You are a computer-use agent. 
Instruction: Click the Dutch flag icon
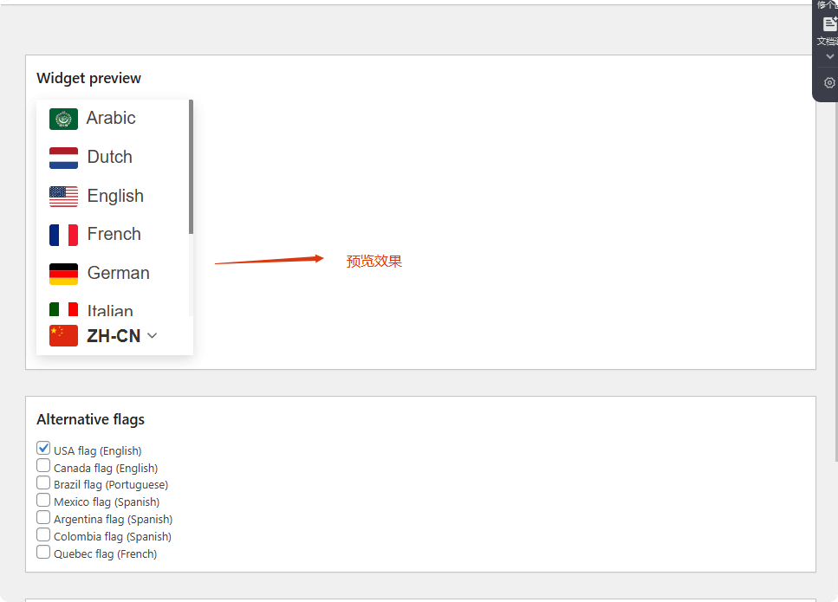click(x=63, y=158)
